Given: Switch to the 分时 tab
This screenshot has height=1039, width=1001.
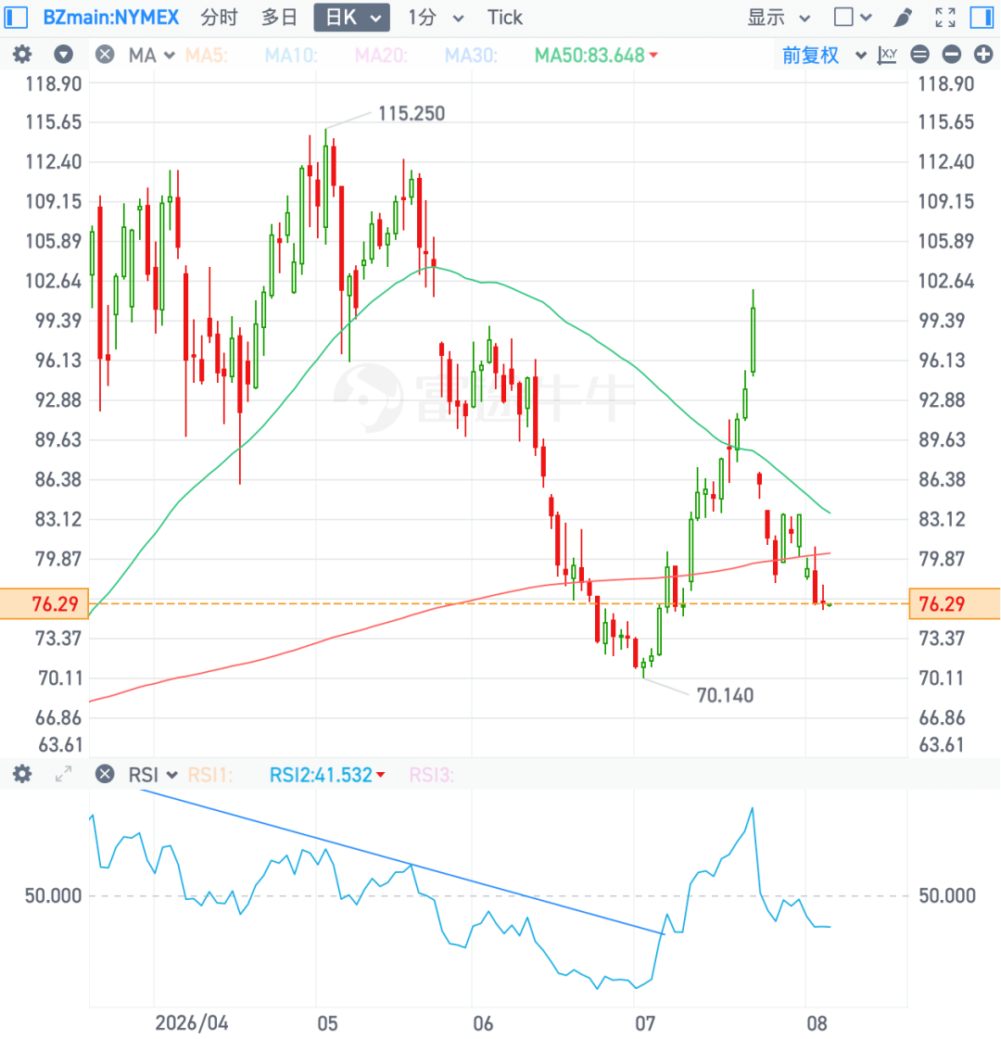Looking at the screenshot, I should [x=220, y=18].
